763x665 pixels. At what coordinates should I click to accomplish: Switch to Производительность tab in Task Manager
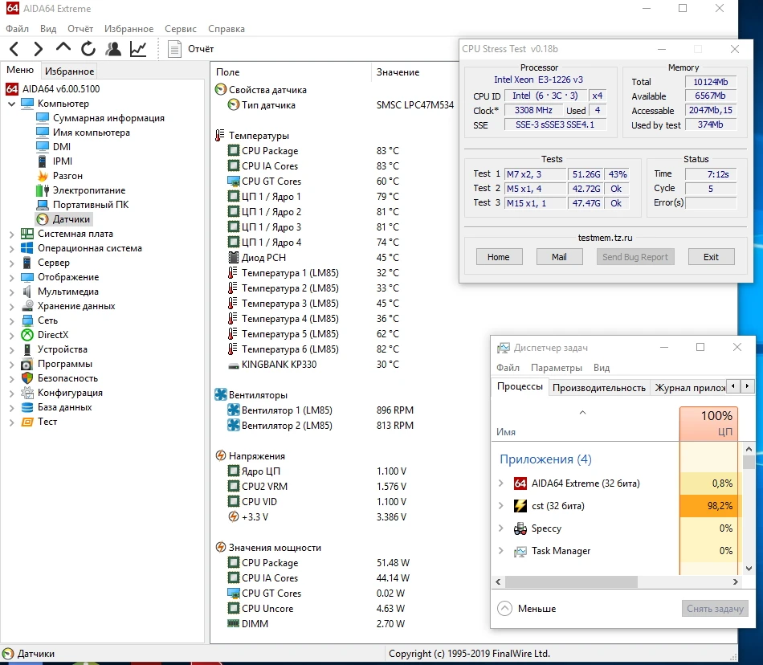pos(598,387)
